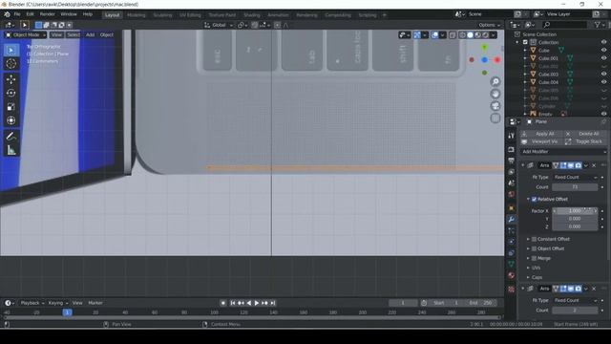This screenshot has width=611, height=344.
Task: Open the File menu
Action: coord(17,14)
